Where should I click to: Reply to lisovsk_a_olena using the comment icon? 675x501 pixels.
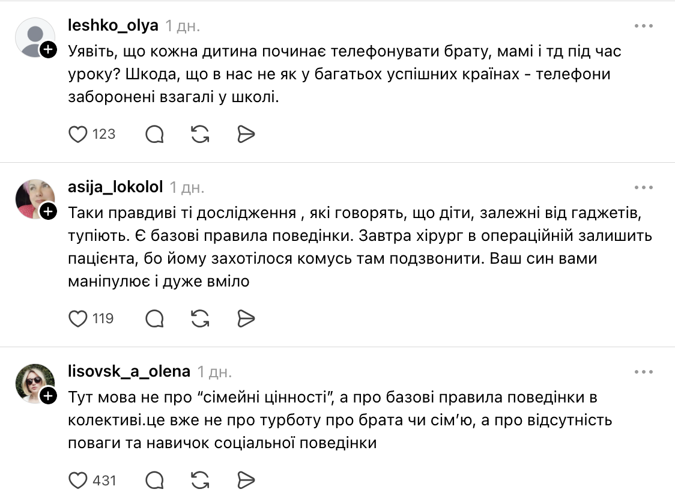pos(154,481)
